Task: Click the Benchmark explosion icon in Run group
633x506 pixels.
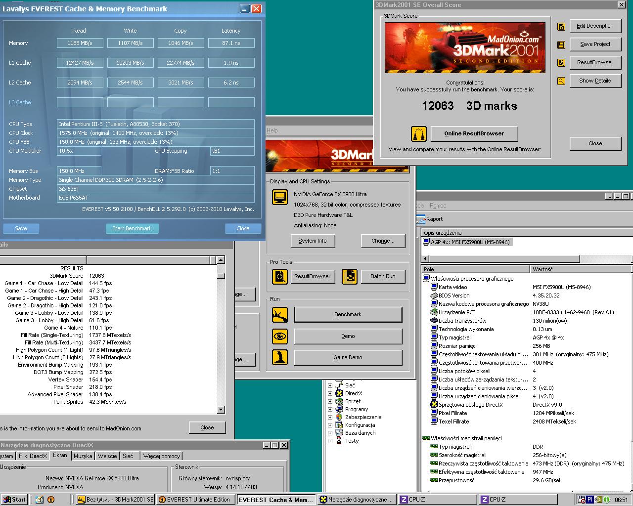Action: click(280, 315)
